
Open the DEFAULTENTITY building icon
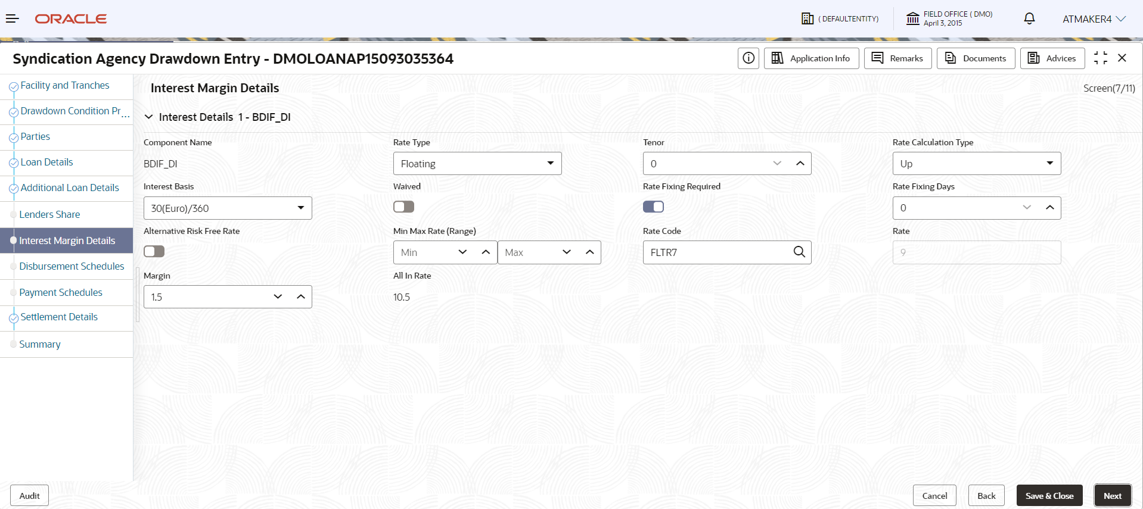[807, 19]
